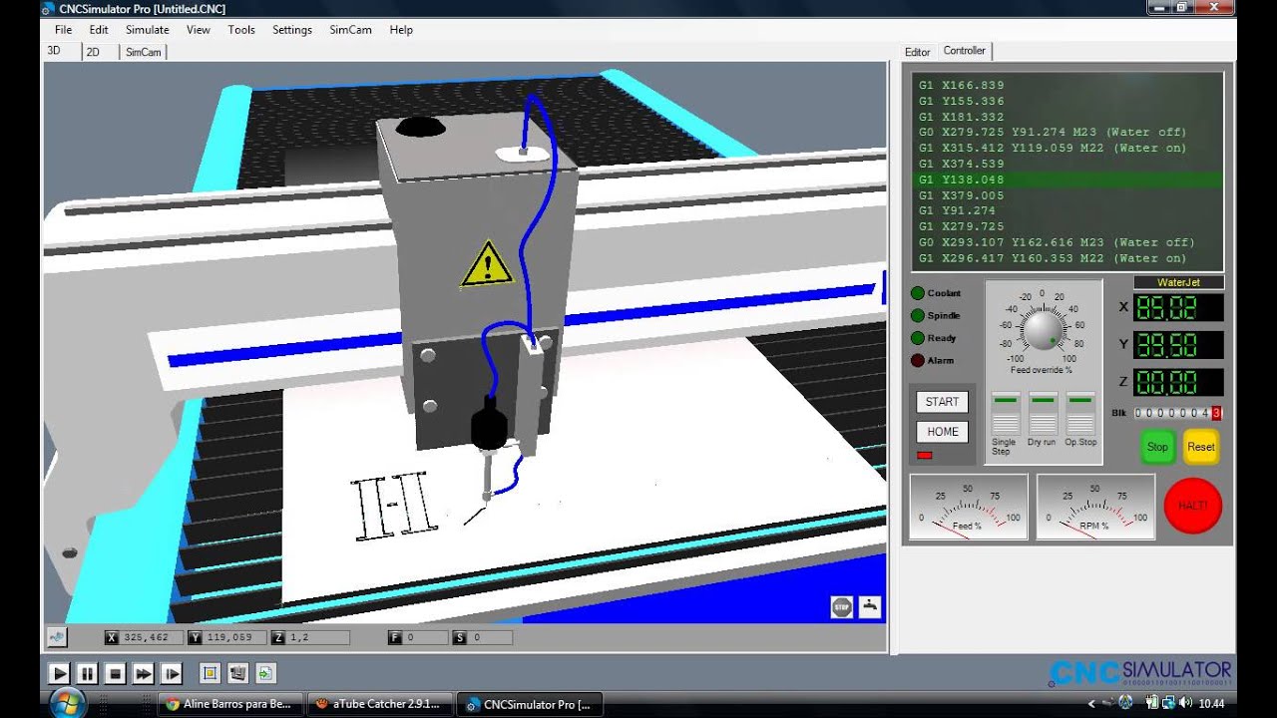Open the Settings menu
1277x718 pixels.
point(292,30)
